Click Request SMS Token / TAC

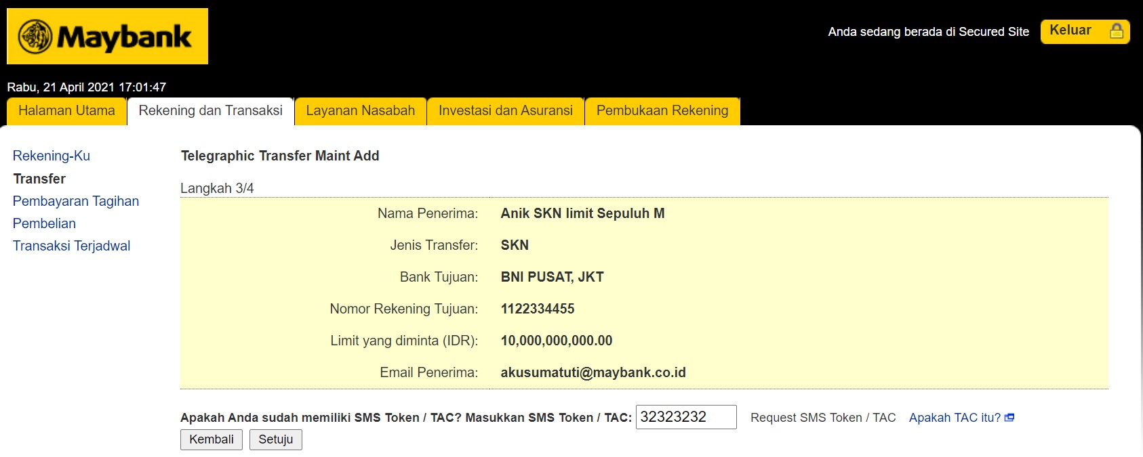pyautogui.click(x=823, y=418)
